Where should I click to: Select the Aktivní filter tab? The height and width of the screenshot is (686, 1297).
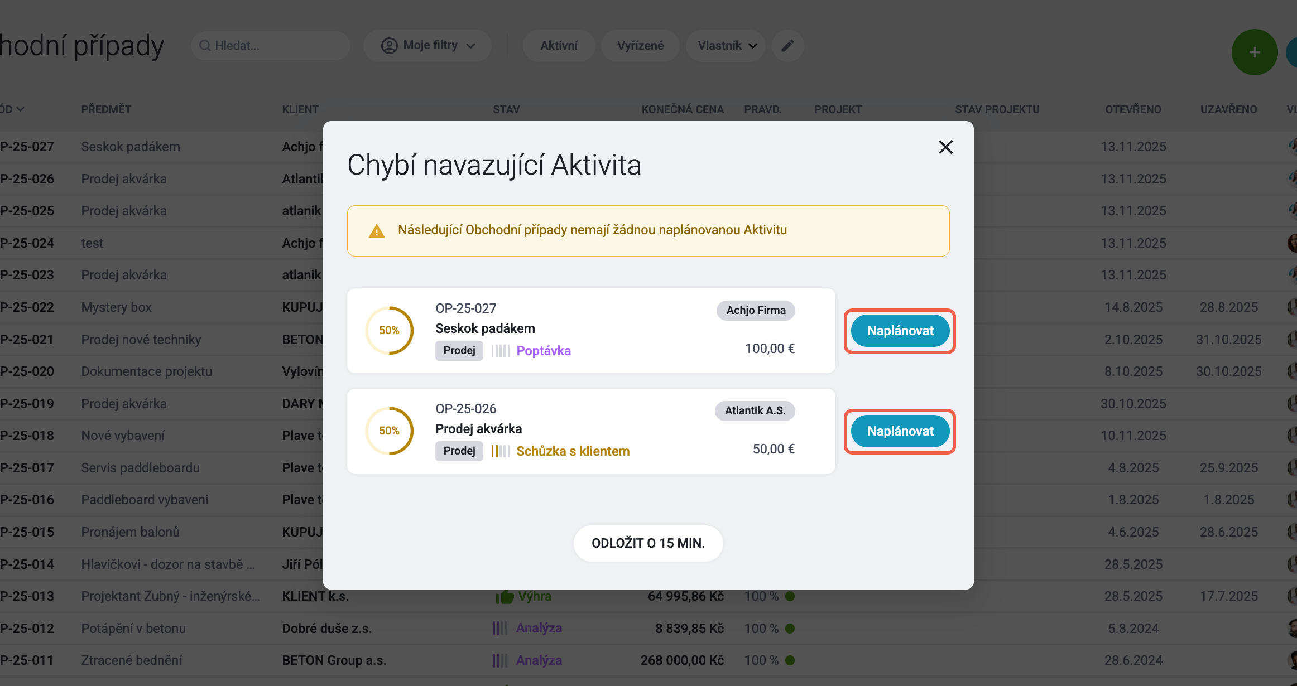[x=559, y=46]
